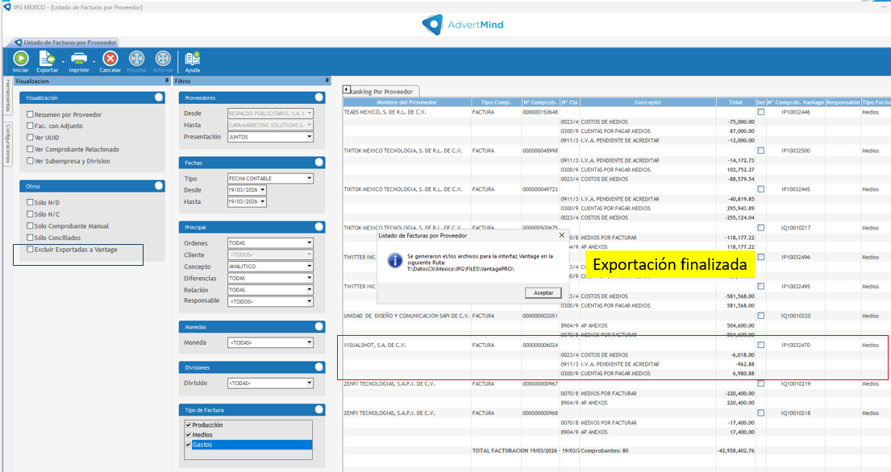Toggle Sólo N/D checkbox

coord(30,202)
